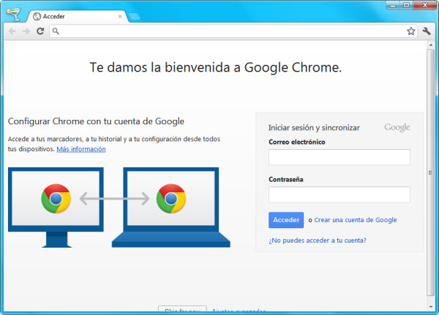Reload the page with the refresh icon
The width and height of the screenshot is (439, 315).
[40, 31]
